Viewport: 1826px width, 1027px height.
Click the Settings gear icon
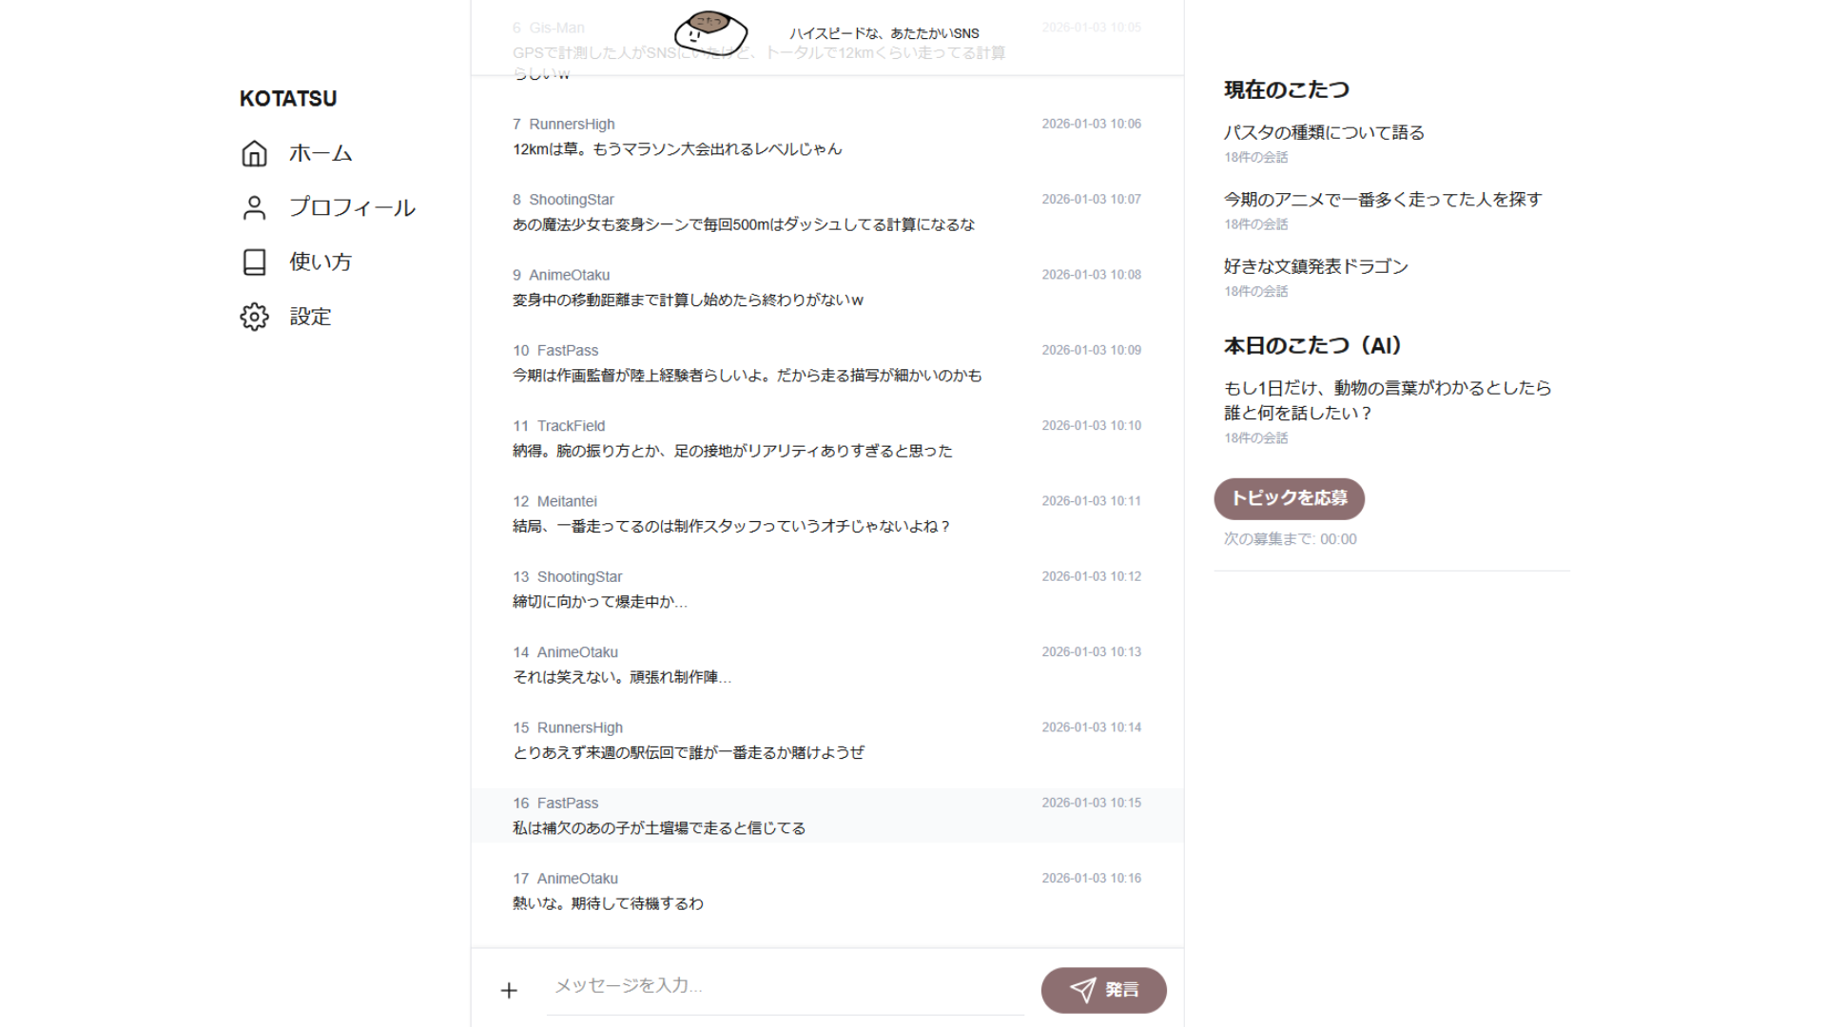click(x=254, y=317)
